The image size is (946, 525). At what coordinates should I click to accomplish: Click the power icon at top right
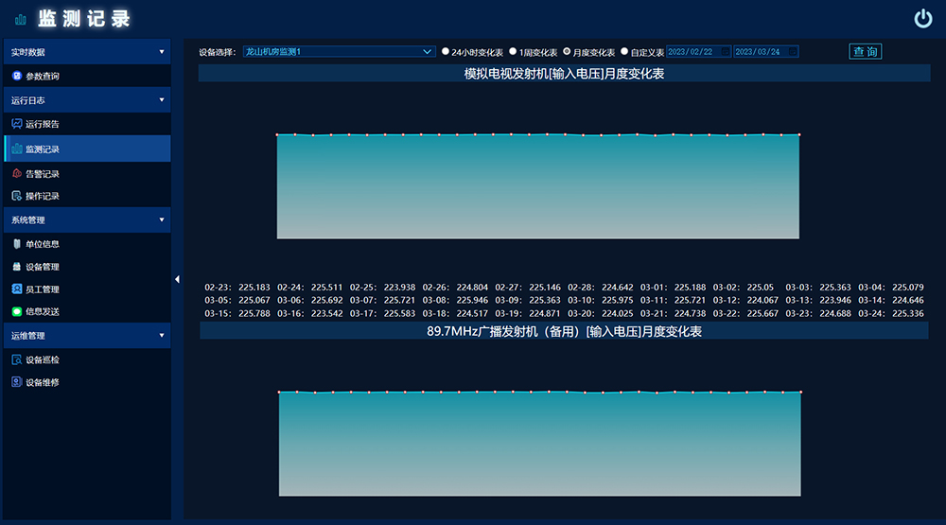(922, 19)
